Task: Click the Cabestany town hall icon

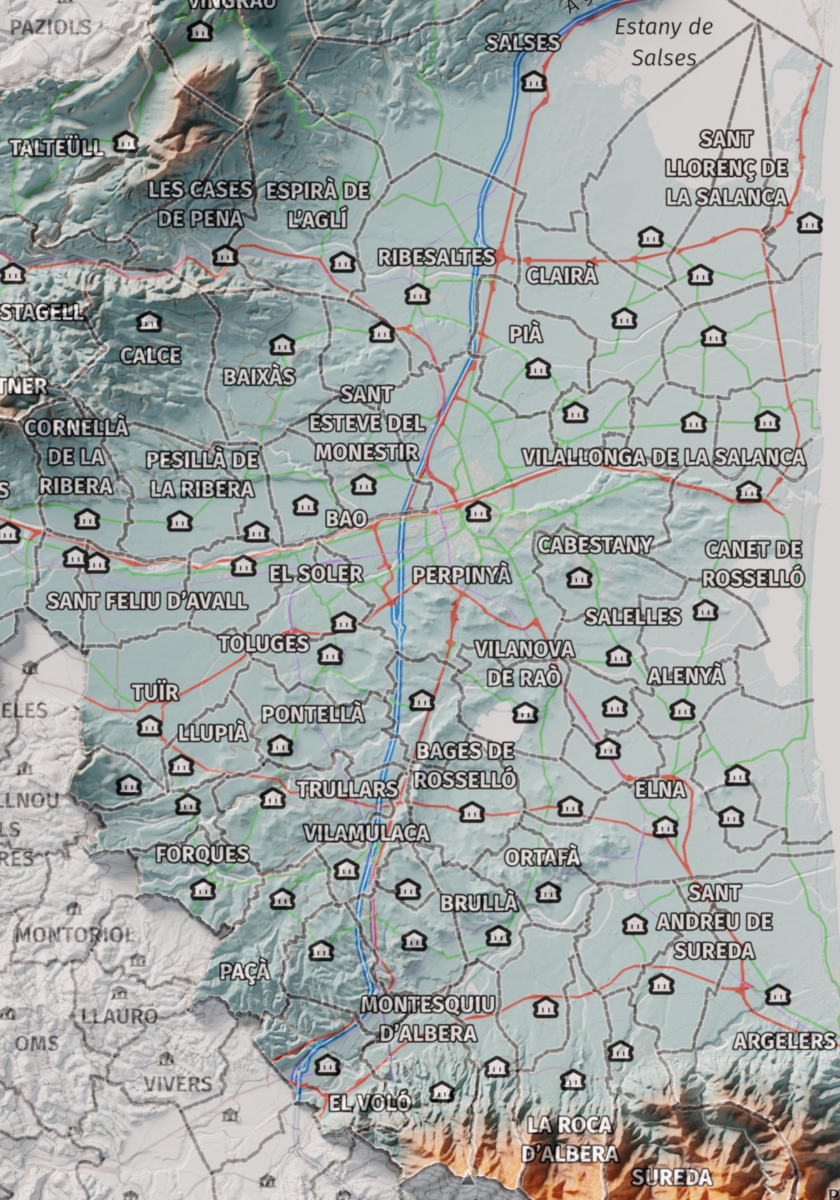Action: pyautogui.click(x=579, y=578)
